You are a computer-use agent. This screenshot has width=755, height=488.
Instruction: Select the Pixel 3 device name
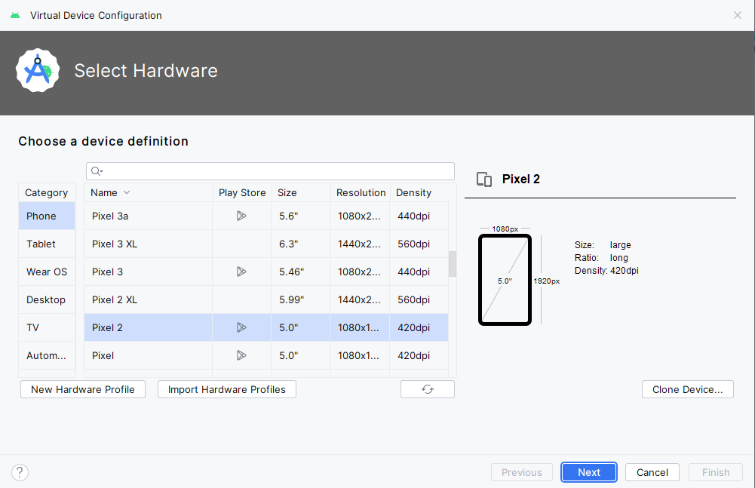107,272
